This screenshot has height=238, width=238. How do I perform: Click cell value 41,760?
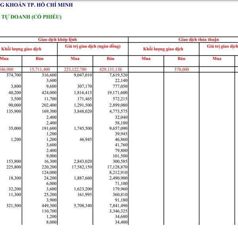click(x=121, y=145)
